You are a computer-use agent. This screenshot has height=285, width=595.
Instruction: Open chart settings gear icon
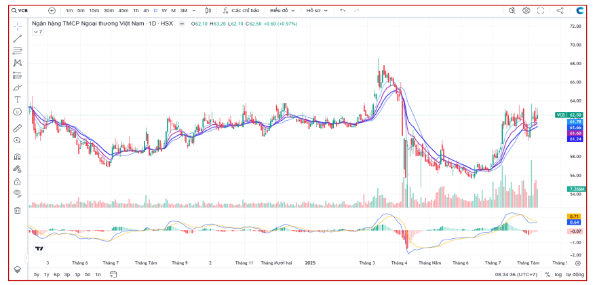pos(526,11)
